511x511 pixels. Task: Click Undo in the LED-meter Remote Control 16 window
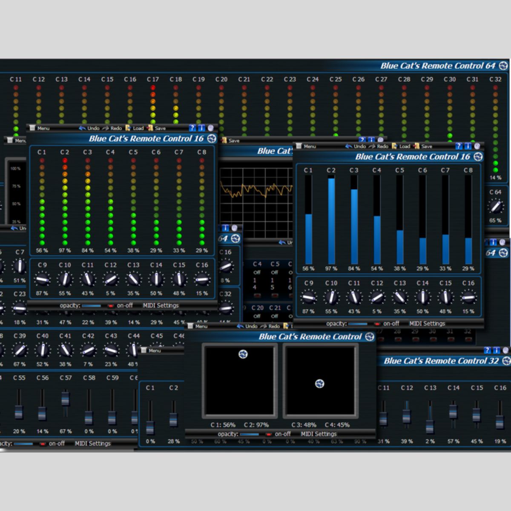pos(89,128)
